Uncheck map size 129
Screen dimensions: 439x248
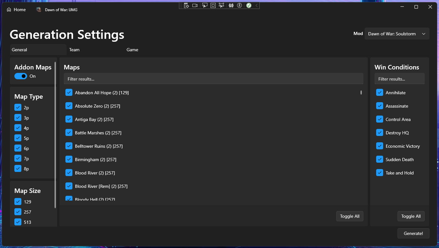[18, 202]
